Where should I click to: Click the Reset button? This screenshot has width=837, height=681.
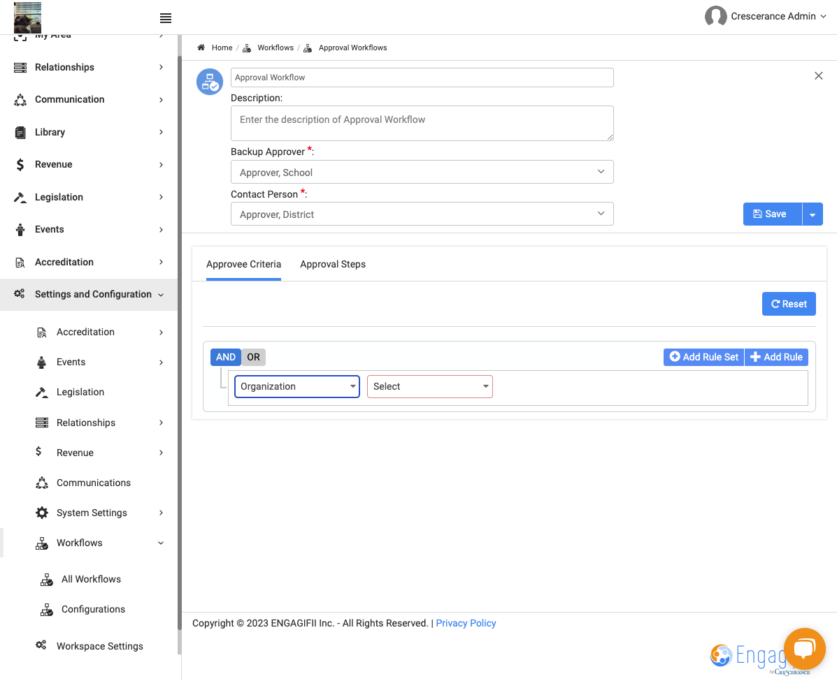[789, 304]
